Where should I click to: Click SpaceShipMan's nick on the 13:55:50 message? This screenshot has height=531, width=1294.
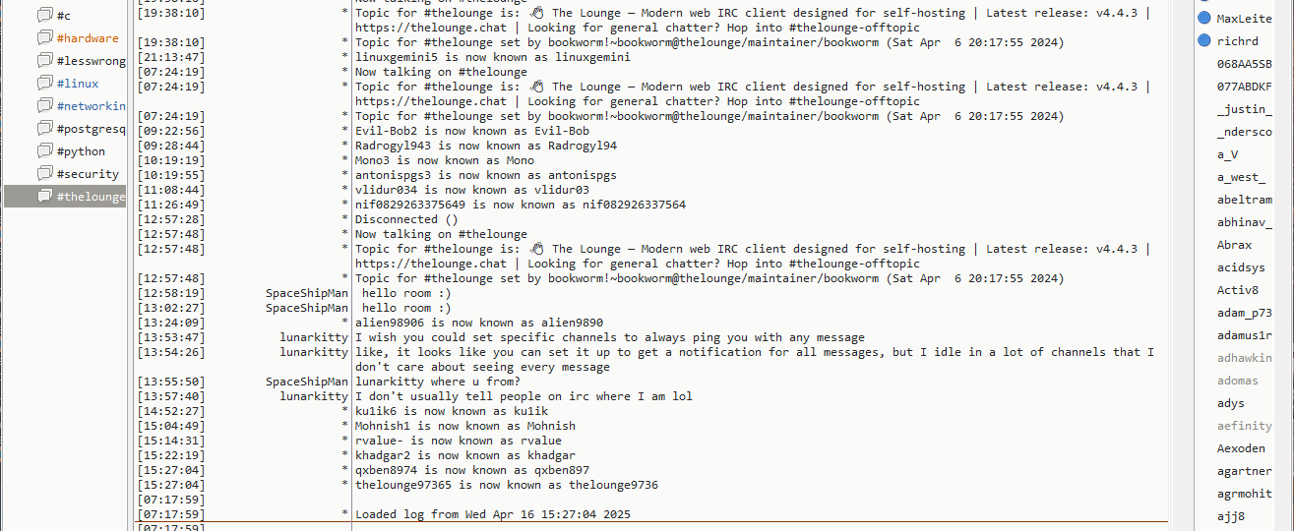[x=306, y=382]
